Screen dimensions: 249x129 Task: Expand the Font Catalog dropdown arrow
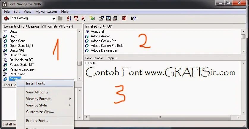(53, 19)
